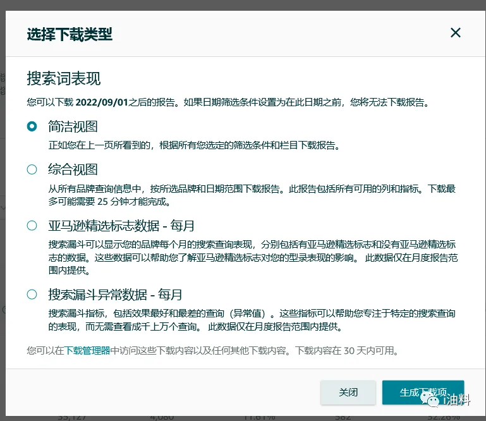486x421 pixels.
Task: Select the 综合视图 radio button
Action: click(32, 169)
